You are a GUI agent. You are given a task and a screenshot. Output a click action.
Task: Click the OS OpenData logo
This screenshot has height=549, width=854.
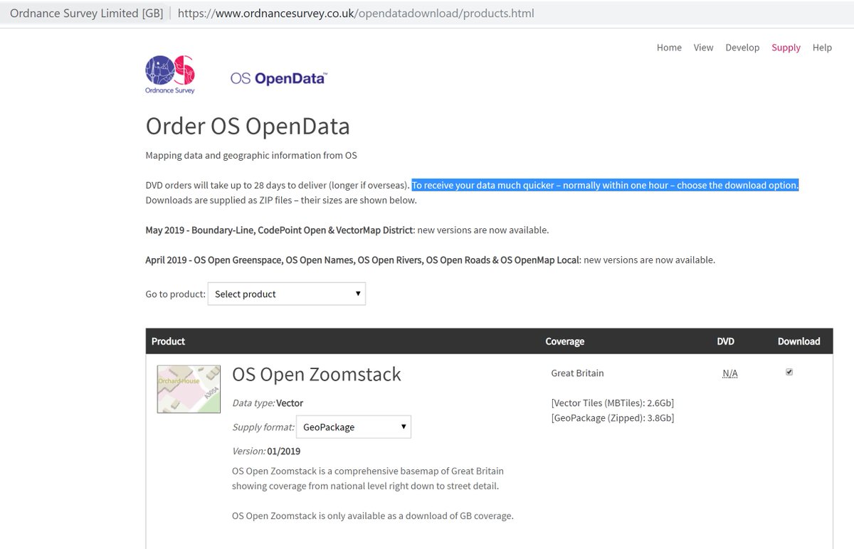click(278, 78)
